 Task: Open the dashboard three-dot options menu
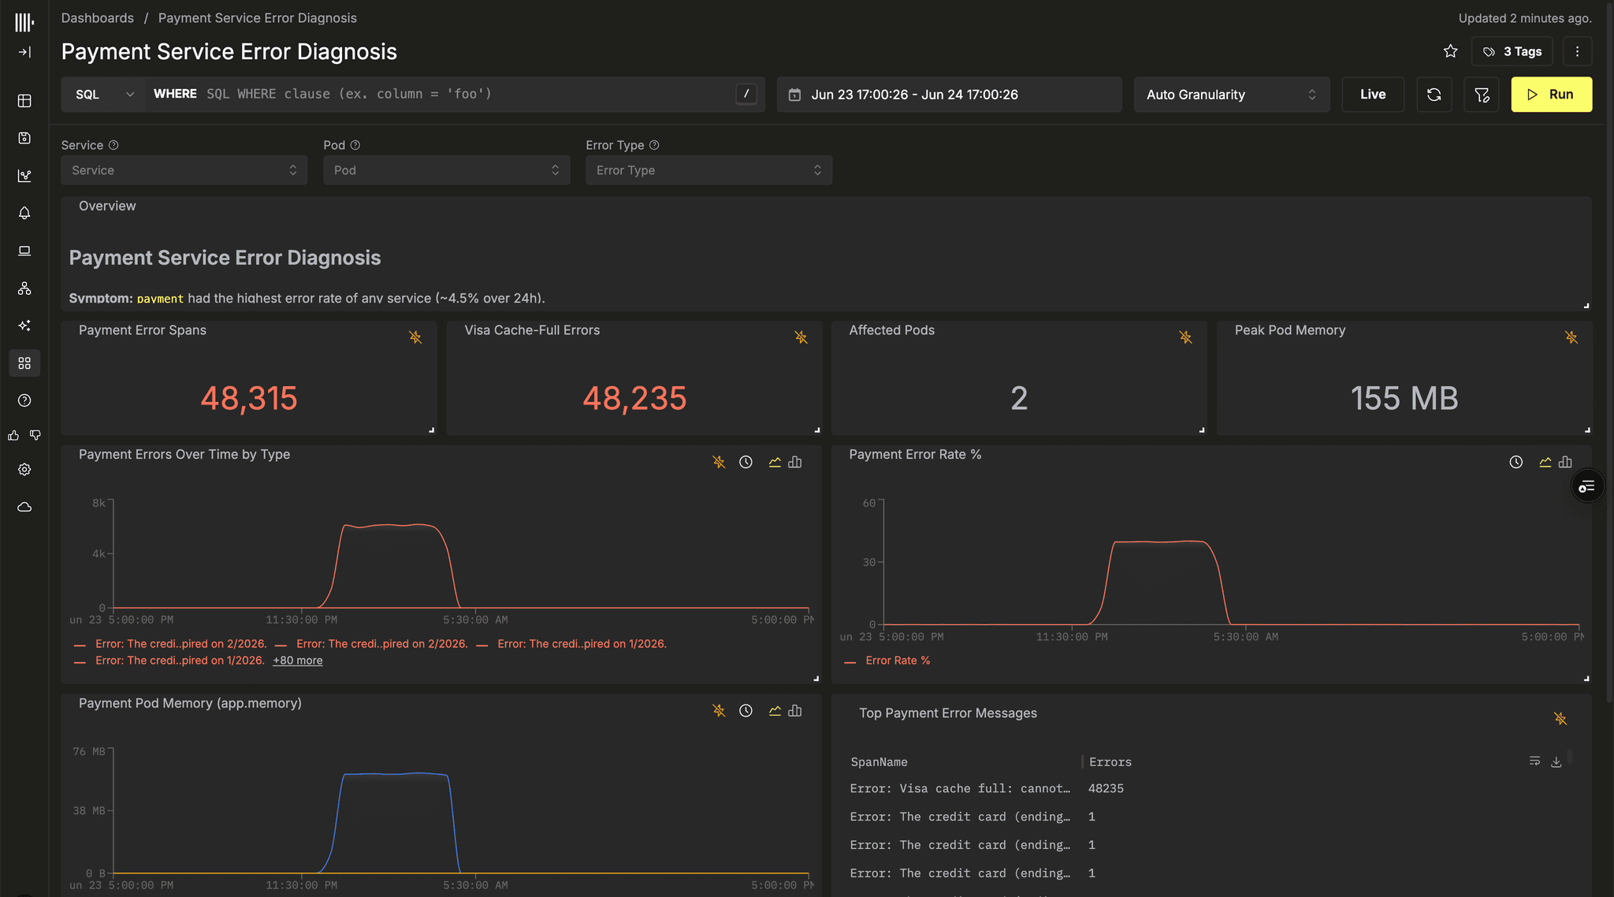pyautogui.click(x=1577, y=51)
